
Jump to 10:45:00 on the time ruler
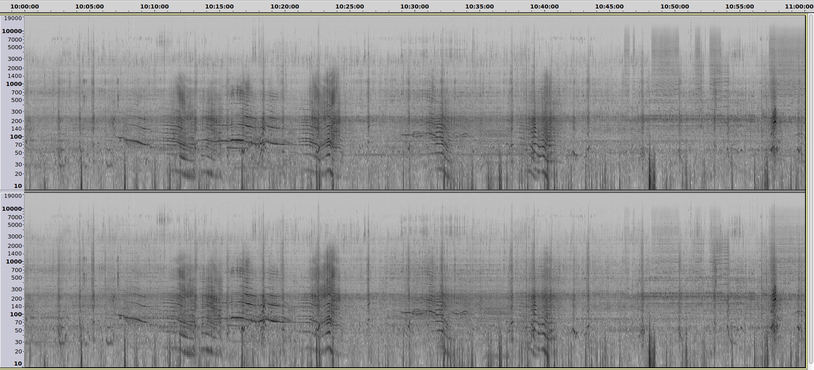[x=609, y=7]
